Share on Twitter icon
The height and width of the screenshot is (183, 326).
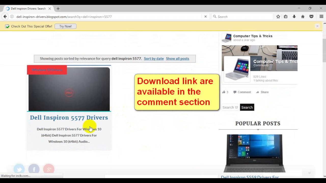pos(19,169)
